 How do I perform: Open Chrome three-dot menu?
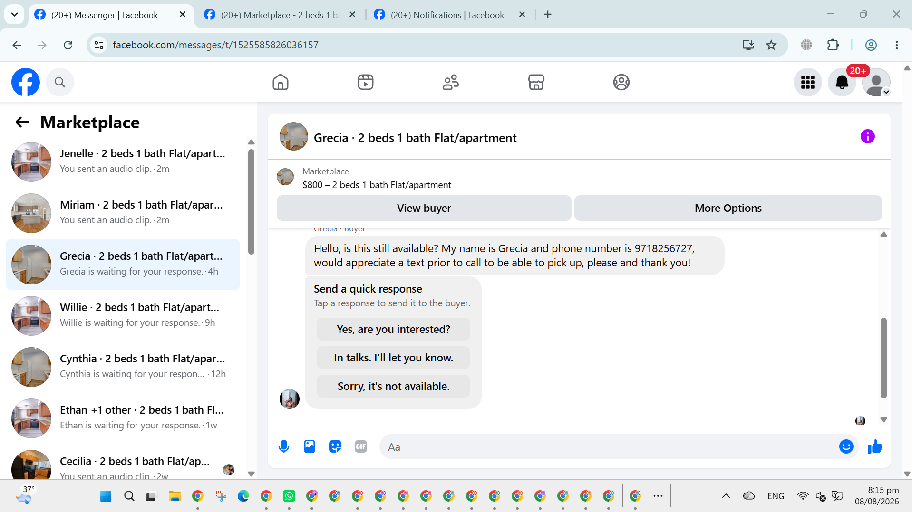click(x=897, y=45)
